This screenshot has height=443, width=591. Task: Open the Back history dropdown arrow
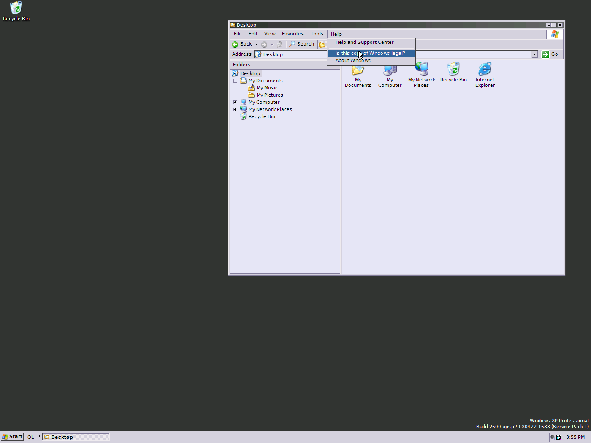(256, 44)
